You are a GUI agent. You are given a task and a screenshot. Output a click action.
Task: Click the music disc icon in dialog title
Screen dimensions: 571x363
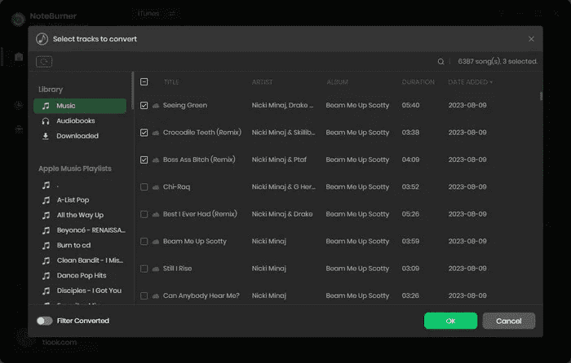42,39
